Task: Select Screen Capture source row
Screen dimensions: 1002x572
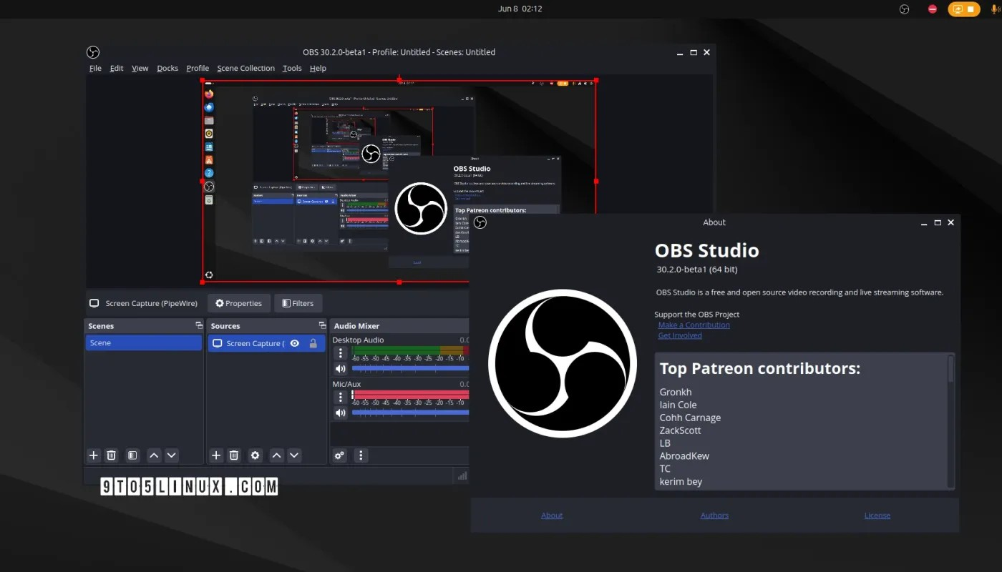Action: pos(266,343)
